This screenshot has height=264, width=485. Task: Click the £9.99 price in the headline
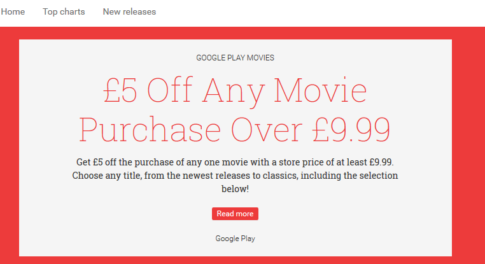click(351, 129)
